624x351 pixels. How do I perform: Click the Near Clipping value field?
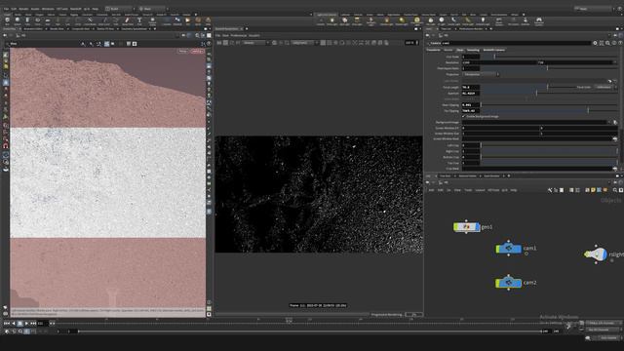tap(471, 105)
